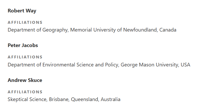Click the author name Robert Way
The image size is (197, 107).
click(x=22, y=11)
